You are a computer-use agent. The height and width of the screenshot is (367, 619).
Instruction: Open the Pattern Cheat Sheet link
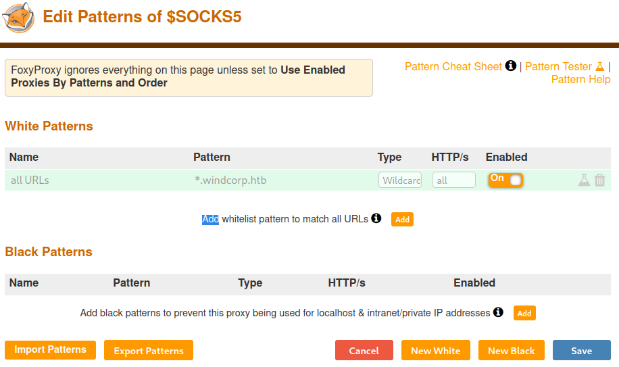(x=453, y=66)
